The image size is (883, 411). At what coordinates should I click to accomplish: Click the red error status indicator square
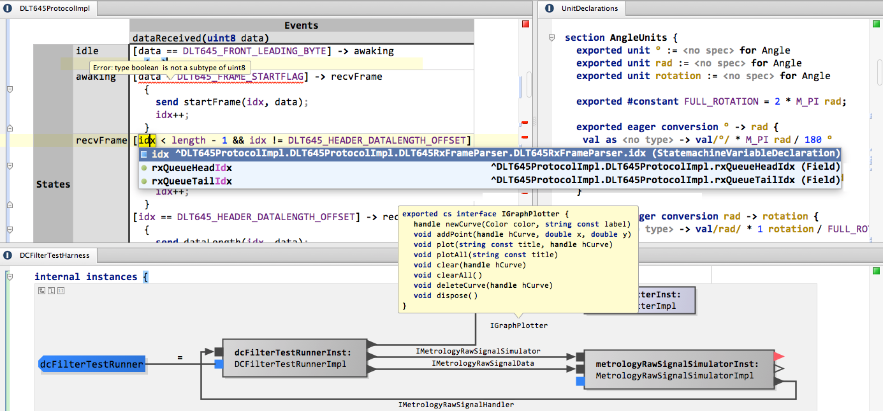click(x=525, y=24)
